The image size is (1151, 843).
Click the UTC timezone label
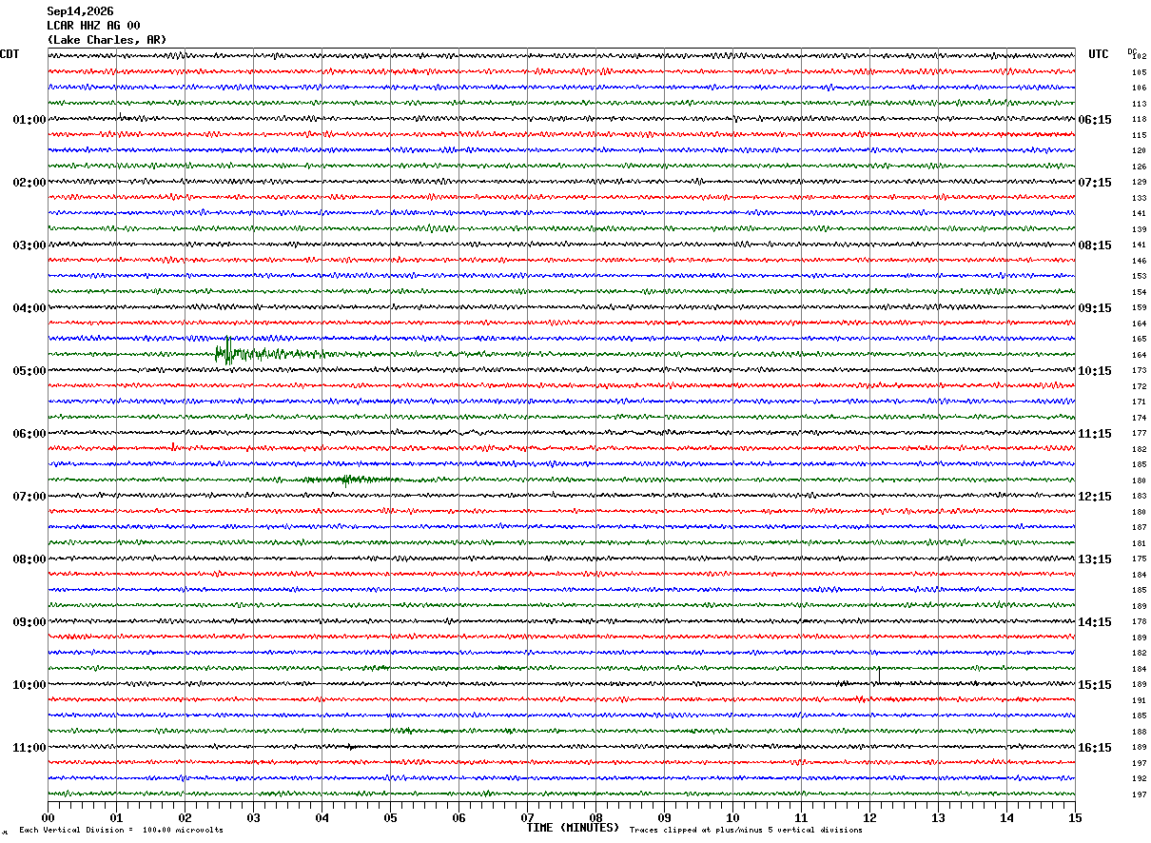tap(1099, 54)
